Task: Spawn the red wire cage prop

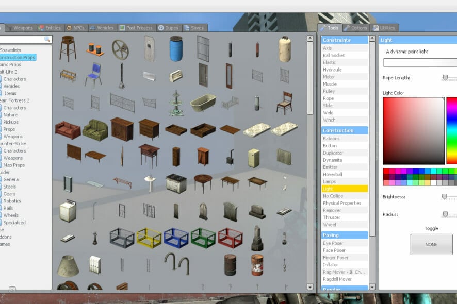Action: [x=230, y=238]
